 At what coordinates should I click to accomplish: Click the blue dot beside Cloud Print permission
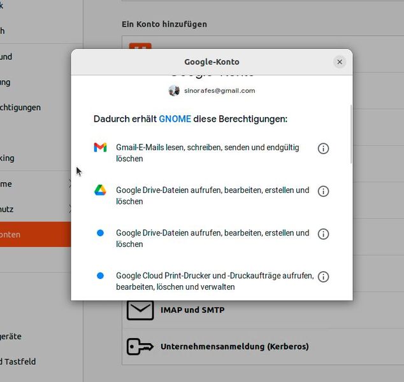click(100, 276)
